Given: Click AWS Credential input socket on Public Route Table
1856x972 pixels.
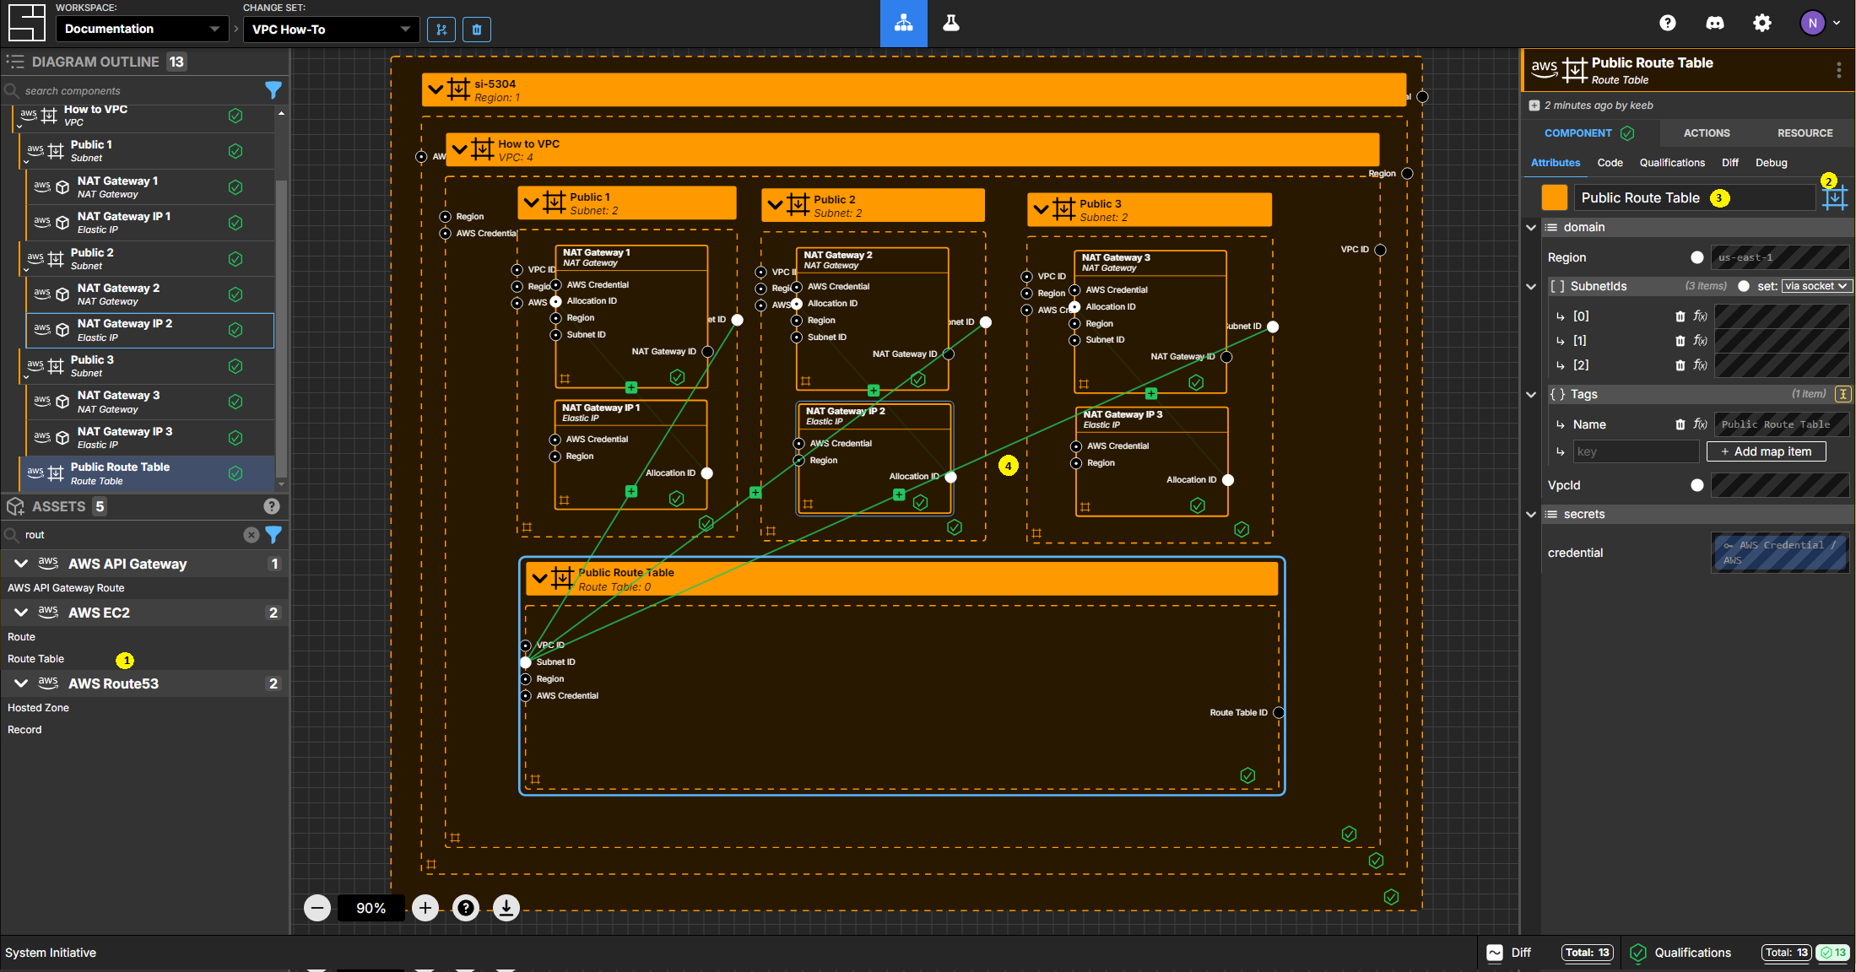Looking at the screenshot, I should (526, 696).
